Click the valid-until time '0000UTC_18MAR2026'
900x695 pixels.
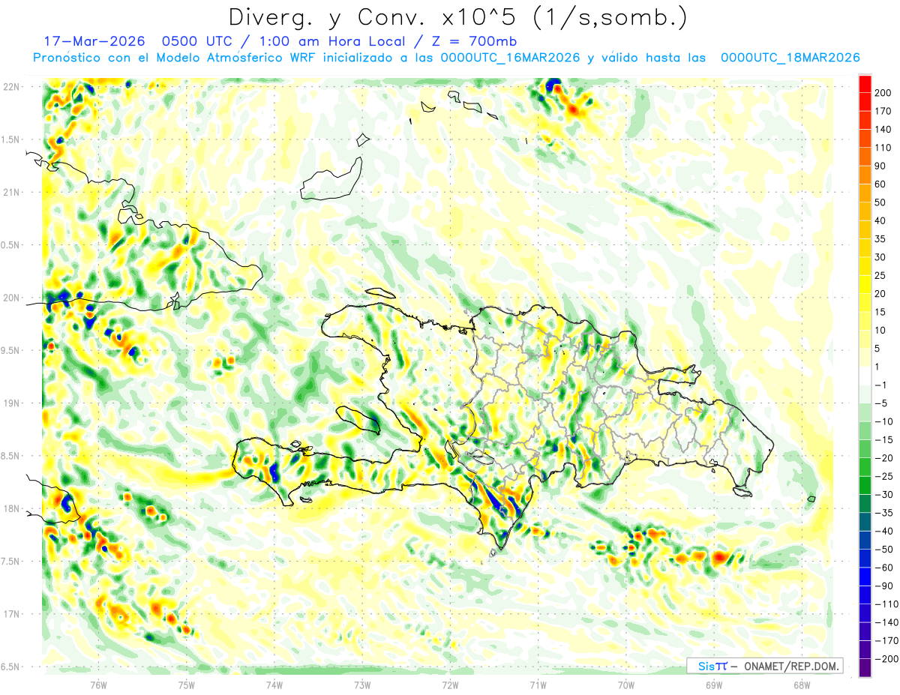(790, 58)
